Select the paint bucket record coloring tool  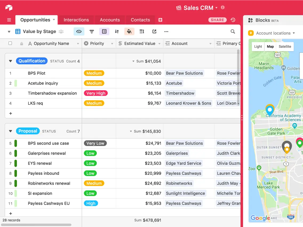pos(129,31)
